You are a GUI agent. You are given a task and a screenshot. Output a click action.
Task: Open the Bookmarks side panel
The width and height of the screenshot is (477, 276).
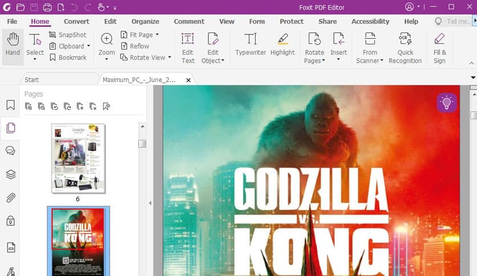[x=10, y=105]
